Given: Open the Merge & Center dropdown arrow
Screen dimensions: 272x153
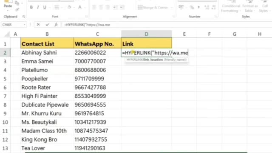Looking at the screenshot, I should [172, 8].
